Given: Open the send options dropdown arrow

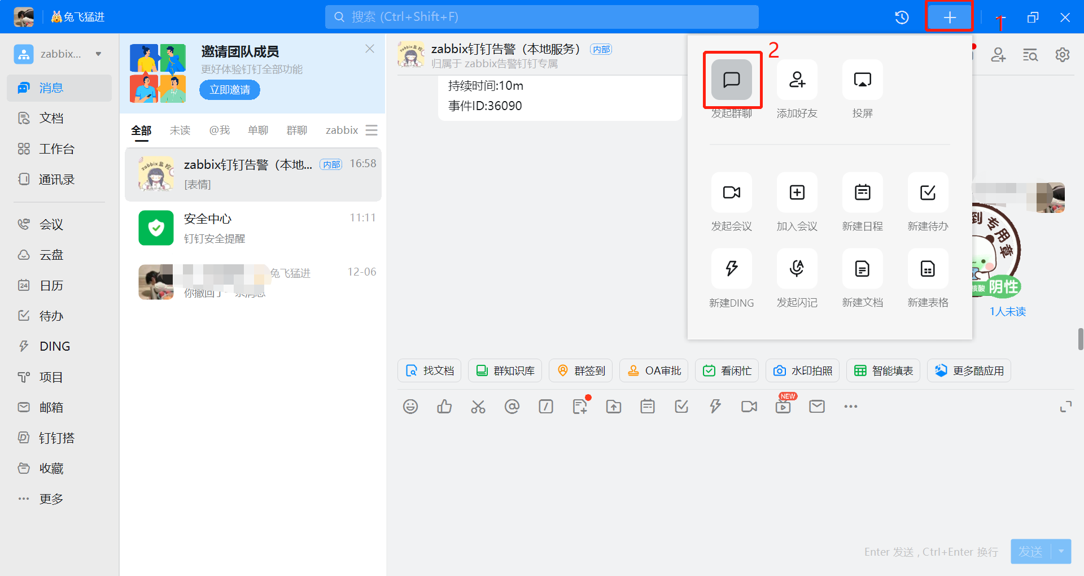Looking at the screenshot, I should coord(1061,551).
